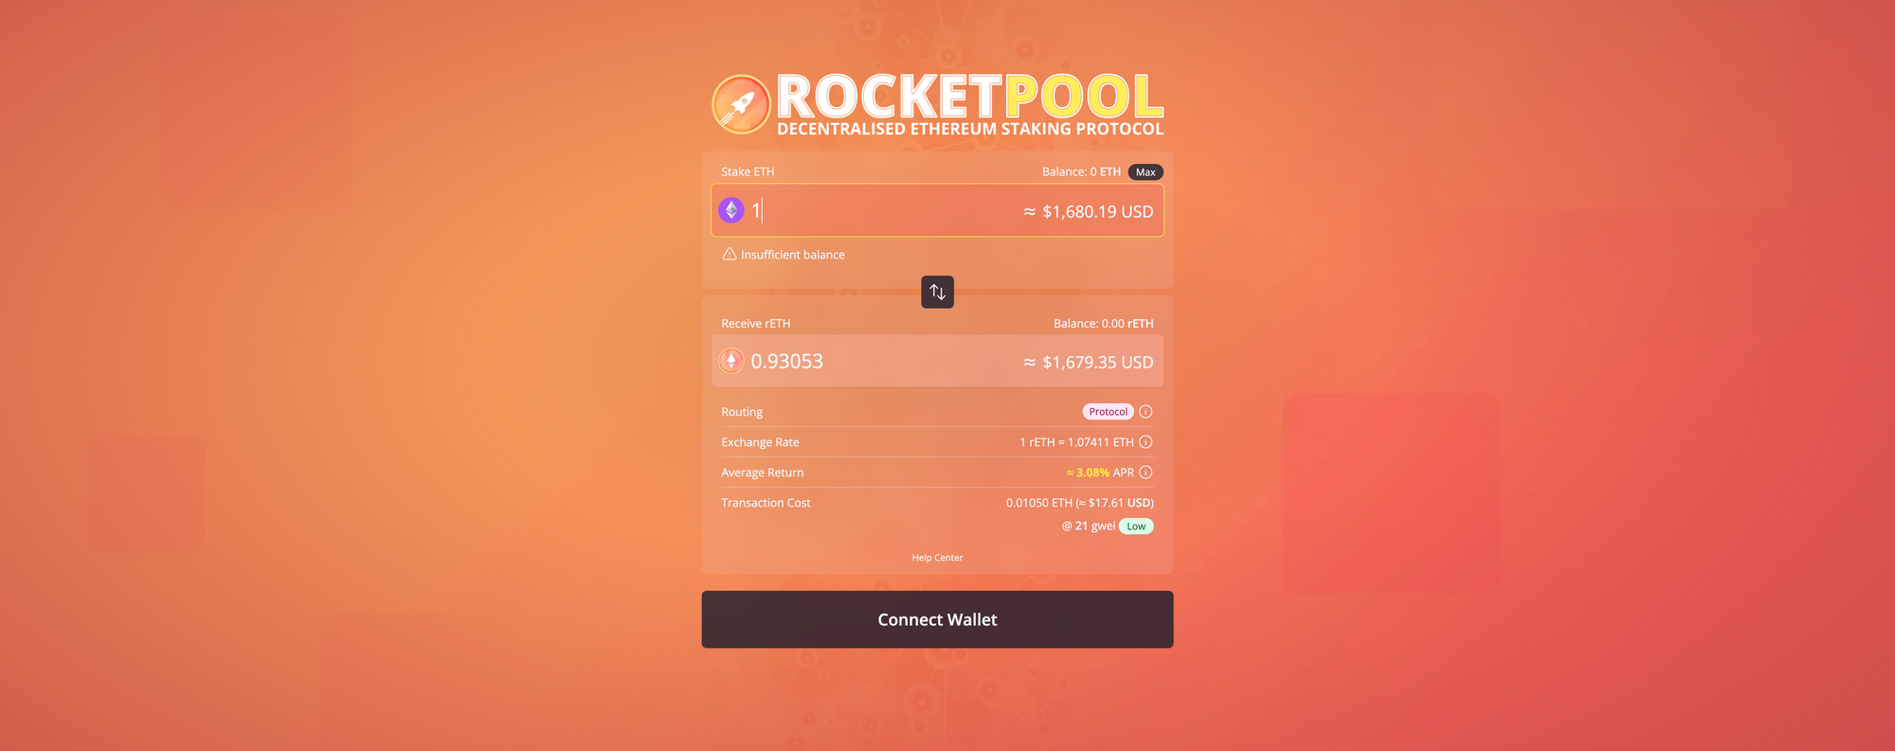The width and height of the screenshot is (1895, 751).
Task: Click the orange rETH token icon
Action: point(731,361)
